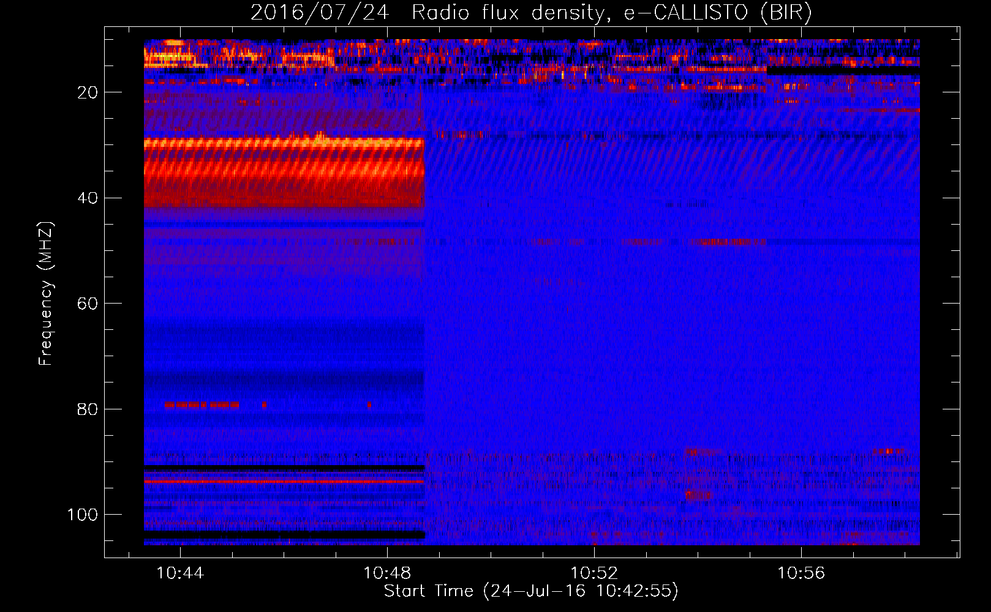Click the 100 MHz frequency tick label

83,515
